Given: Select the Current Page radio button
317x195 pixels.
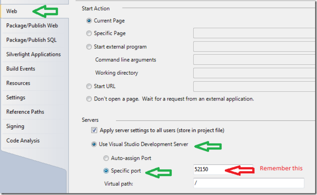Looking at the screenshot, I should click(x=89, y=21).
